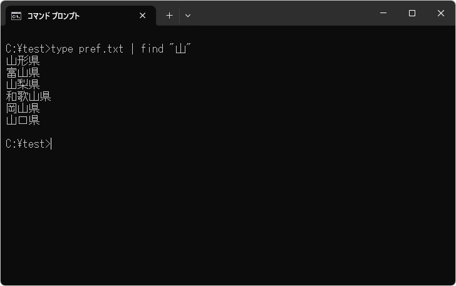Click the Command Prompt icon in the tab
This screenshot has height=286, width=456.
tap(16, 16)
